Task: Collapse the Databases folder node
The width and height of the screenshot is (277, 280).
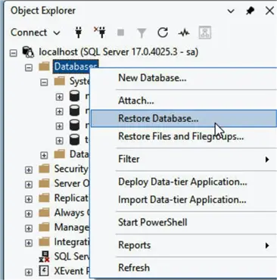Action: pos(29,67)
